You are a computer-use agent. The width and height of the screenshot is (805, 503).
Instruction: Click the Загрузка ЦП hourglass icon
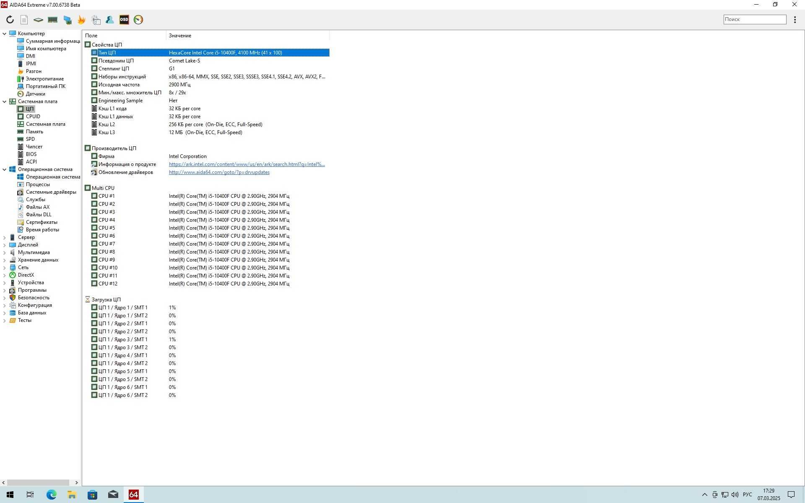coord(88,300)
